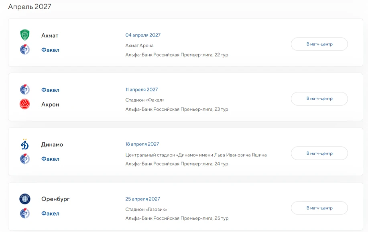Screen dimensions: 368x232
Task: Click the Оренбург team name
Action: [55, 199]
